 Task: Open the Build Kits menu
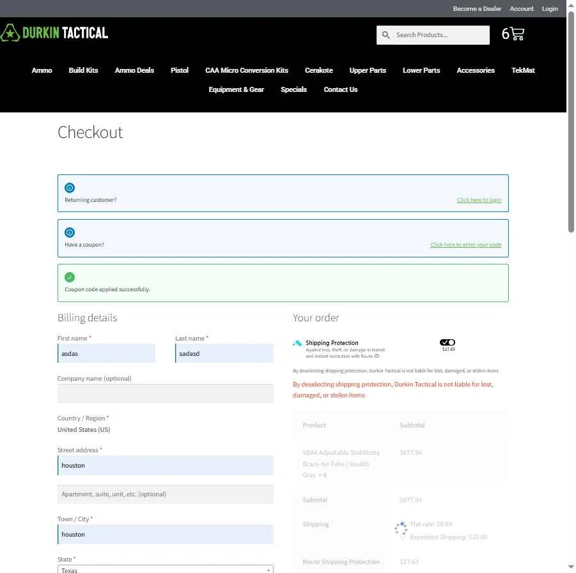tap(83, 70)
